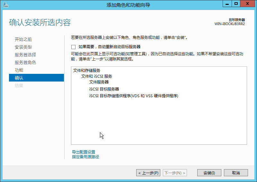Cancel the wizard with 取消 button

(x=236, y=173)
